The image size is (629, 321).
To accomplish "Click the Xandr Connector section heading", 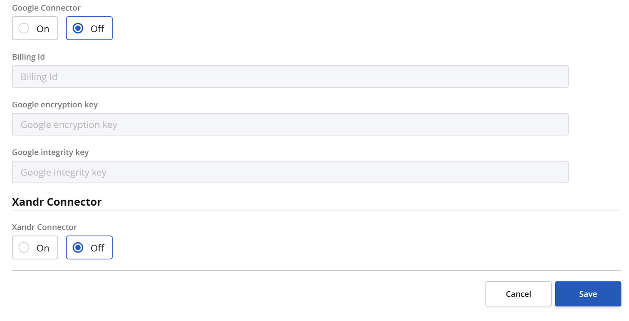I will click(x=57, y=201).
